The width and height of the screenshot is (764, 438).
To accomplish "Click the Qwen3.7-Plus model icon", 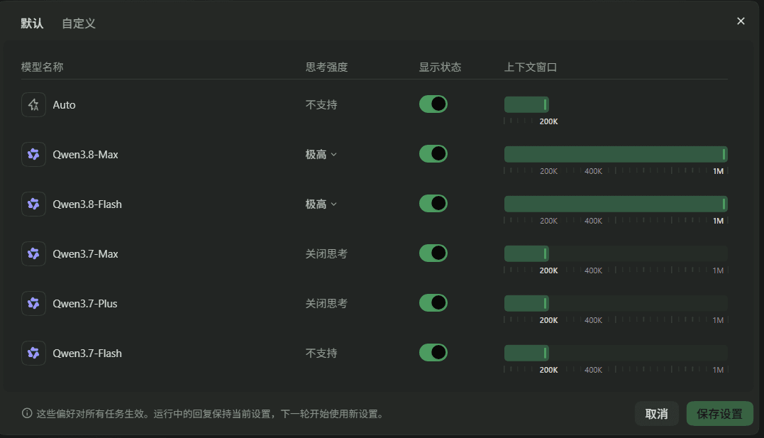I will 33,304.
